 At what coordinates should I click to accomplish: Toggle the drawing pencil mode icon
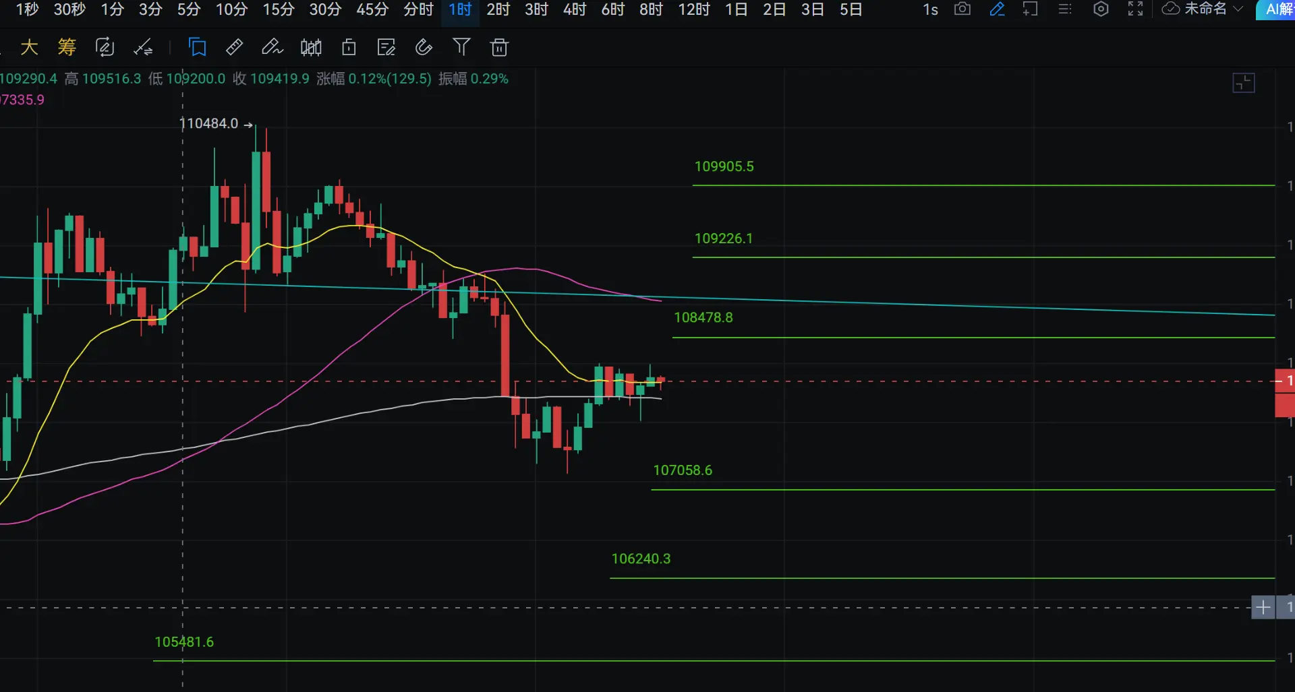point(997,9)
